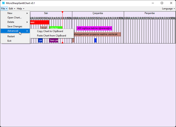The width and height of the screenshot is (176, 127).
Task: Click the Perşembe day header
Action: [150, 13]
